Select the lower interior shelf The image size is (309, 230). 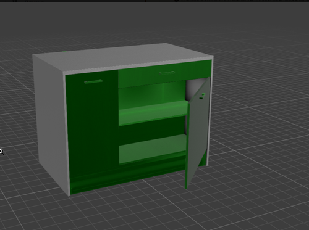[x=153, y=150]
